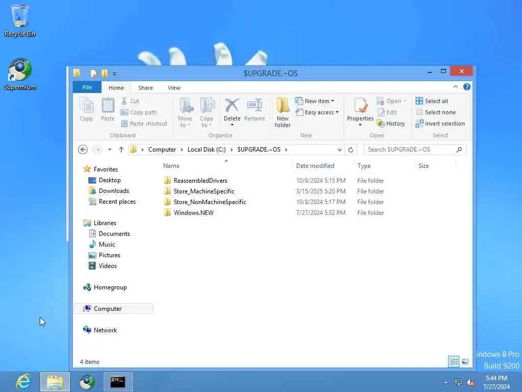Click the Supermium desktop shortcut
Image resolution: width=522 pixels, height=392 pixels.
20,75
